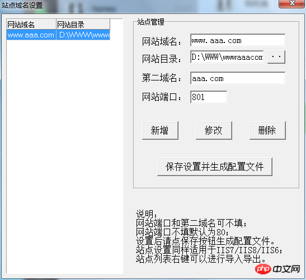
Task: Click 保存设置并生成配置文件 button
Action: [215, 167]
